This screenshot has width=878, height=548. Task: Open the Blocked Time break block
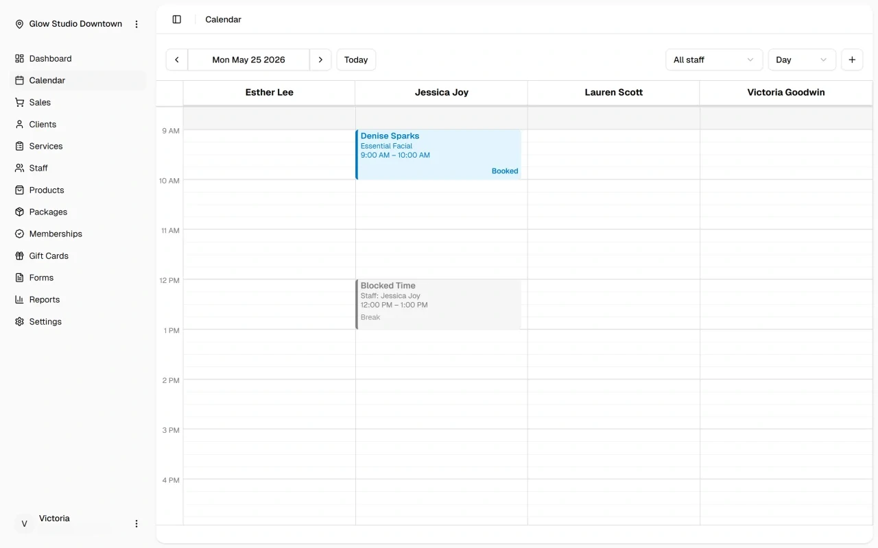coord(438,304)
